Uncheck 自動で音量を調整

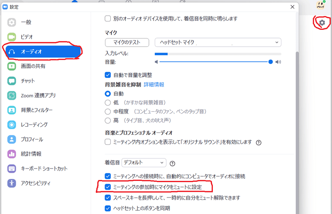(108, 75)
